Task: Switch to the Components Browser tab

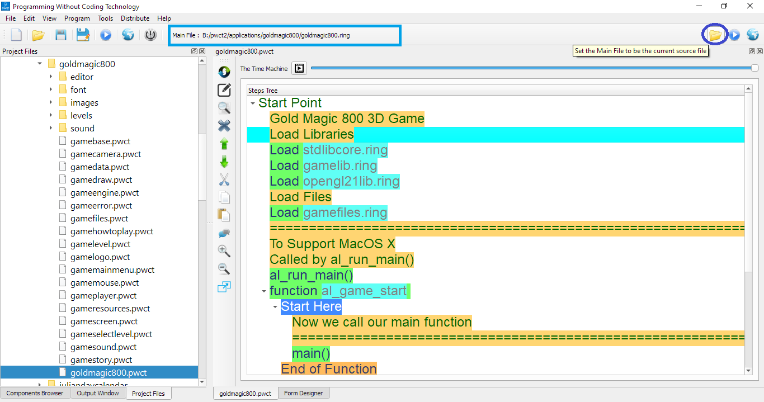Action: [x=35, y=393]
